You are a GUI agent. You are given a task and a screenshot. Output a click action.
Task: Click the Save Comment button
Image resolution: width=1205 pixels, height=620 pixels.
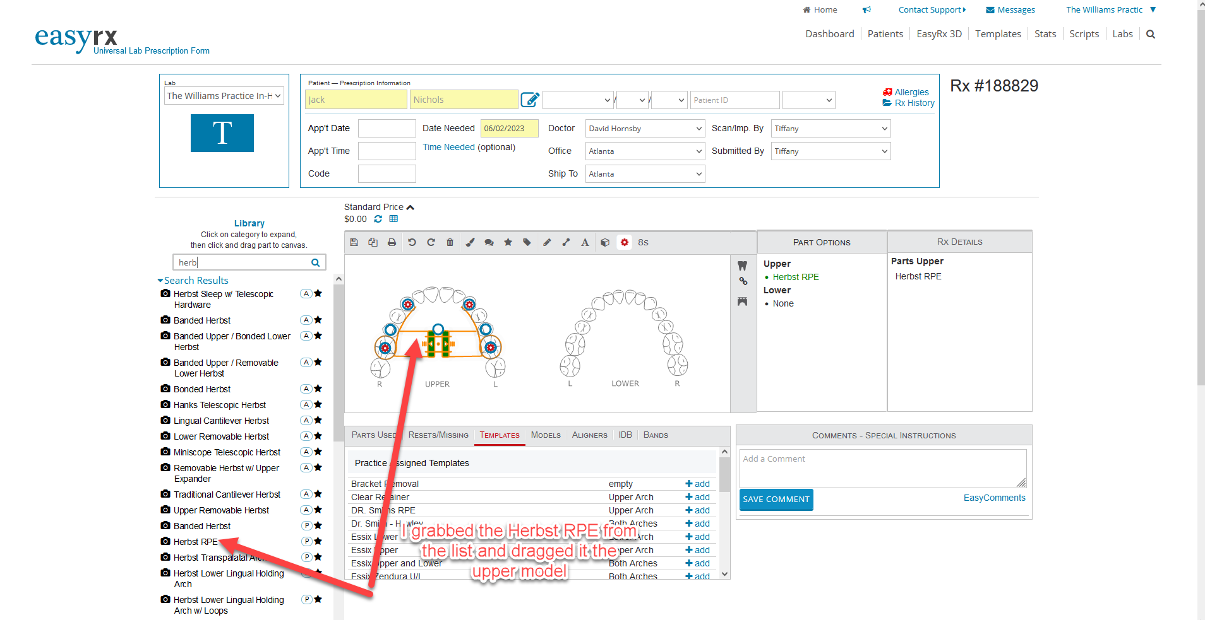776,500
